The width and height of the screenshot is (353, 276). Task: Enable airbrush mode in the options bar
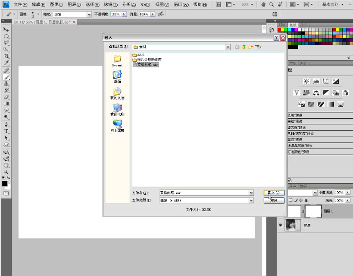(x=160, y=14)
